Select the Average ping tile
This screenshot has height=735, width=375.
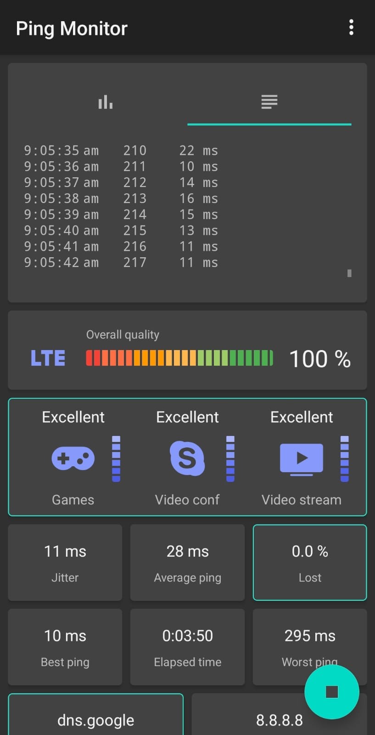pyautogui.click(x=187, y=562)
